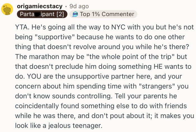Click the dot separator before the timestamp
The height and width of the screenshot is (132, 196).
[x=66, y=6]
